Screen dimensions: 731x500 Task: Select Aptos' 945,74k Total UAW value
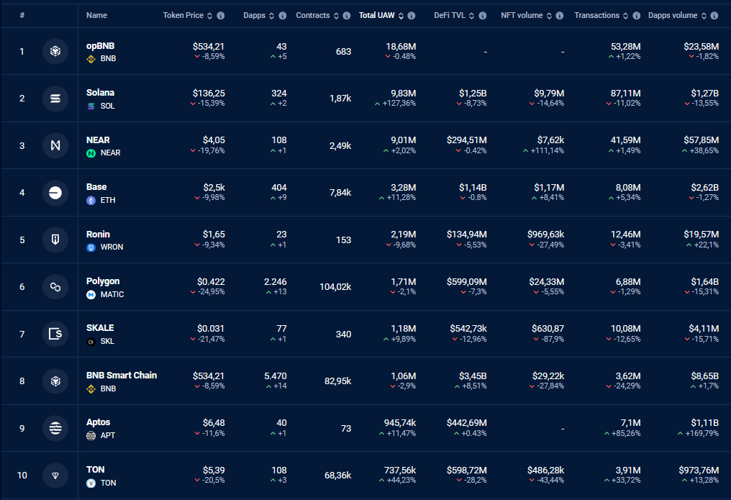tap(400, 422)
